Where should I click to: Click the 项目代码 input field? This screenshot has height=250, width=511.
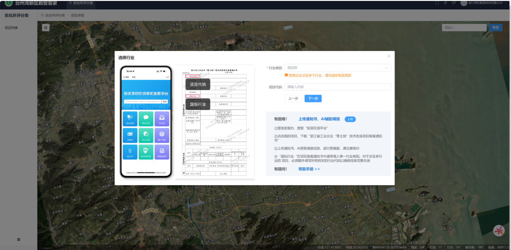click(x=337, y=87)
